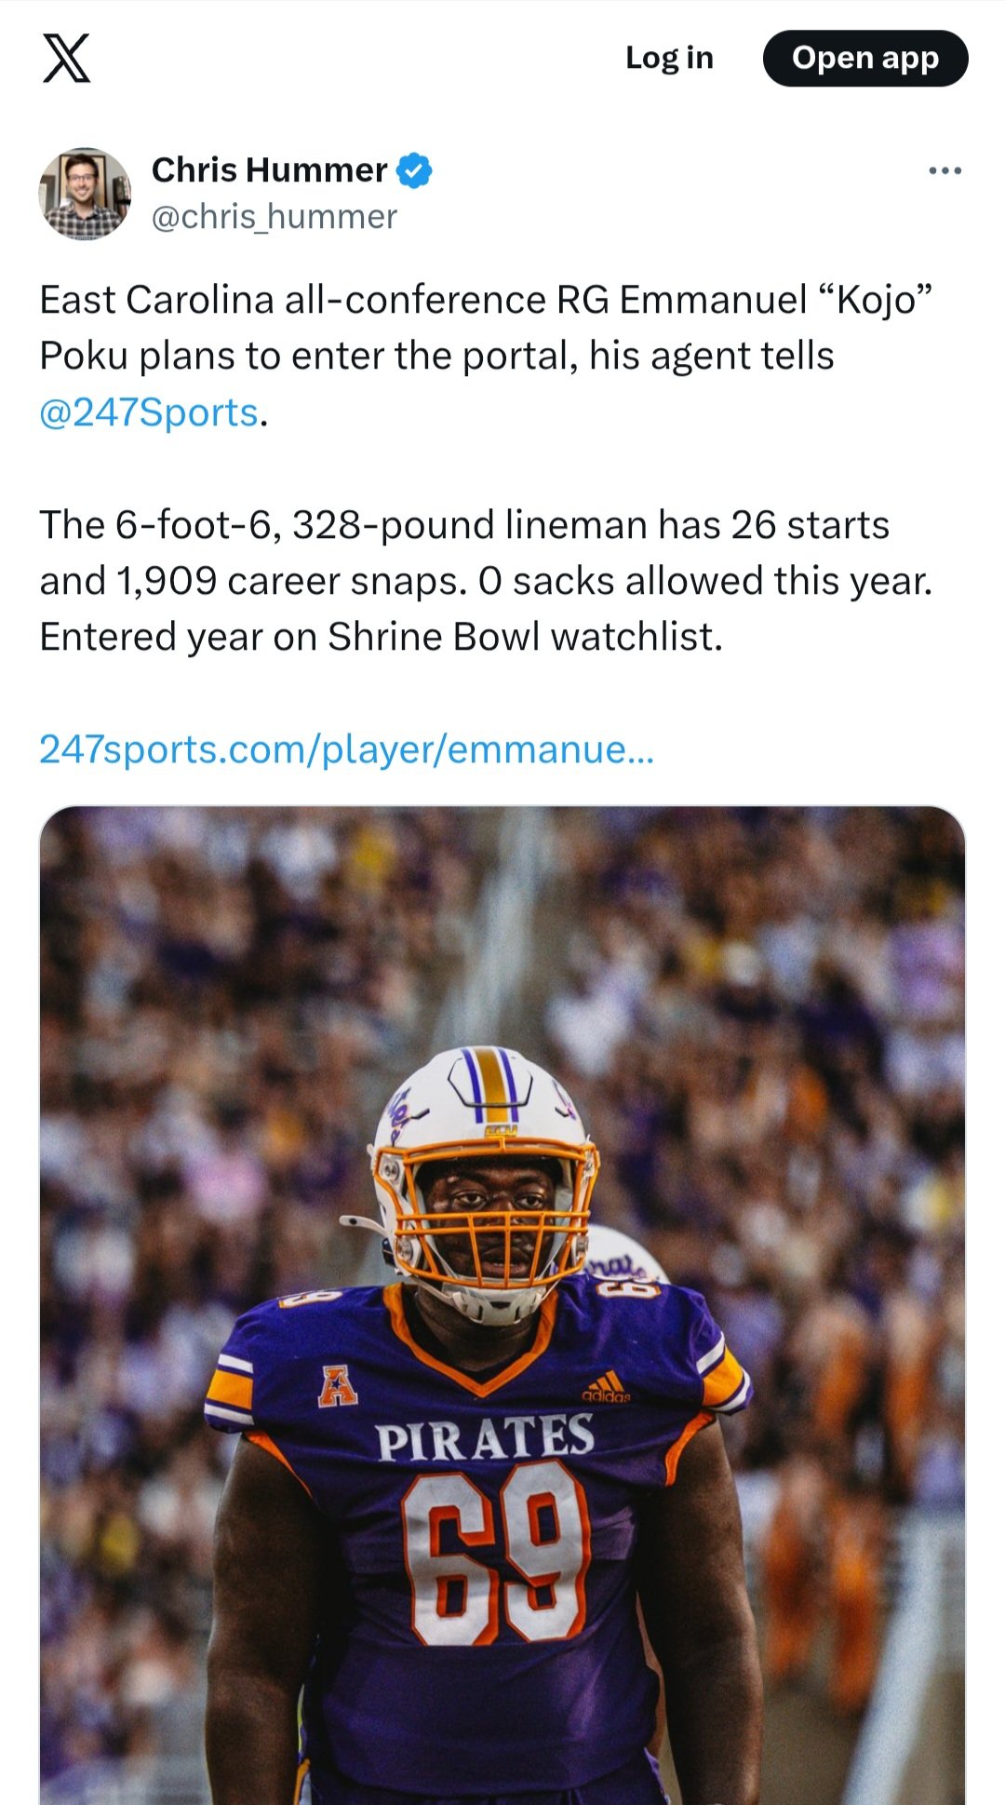The height and width of the screenshot is (1805, 1005).
Task: Click the American conference "A" jersey patch
Action: coord(338,1384)
